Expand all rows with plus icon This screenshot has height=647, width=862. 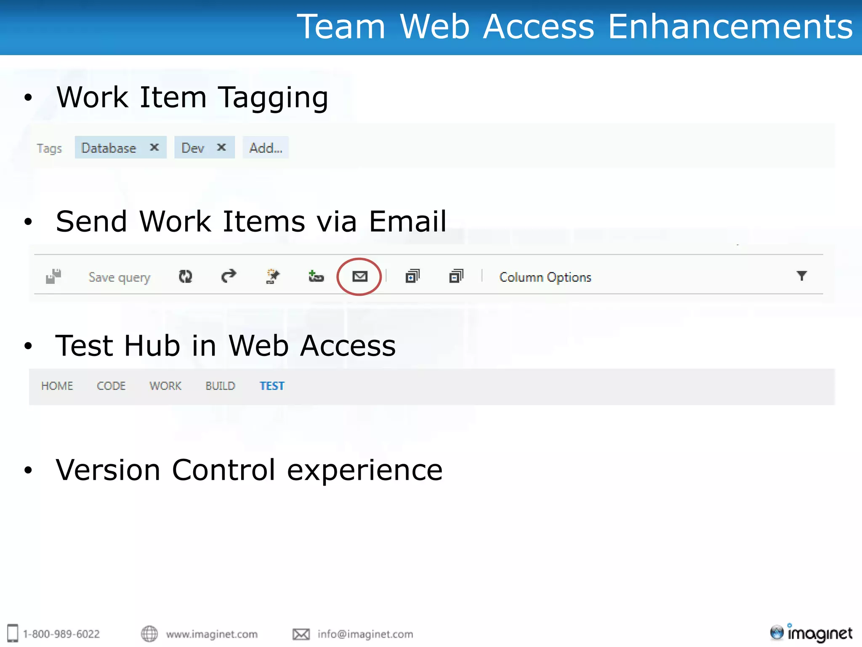pos(412,276)
